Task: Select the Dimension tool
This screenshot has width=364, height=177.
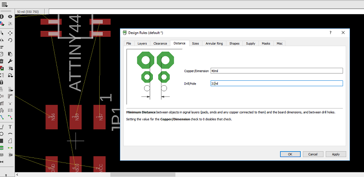Action: (2, 162)
